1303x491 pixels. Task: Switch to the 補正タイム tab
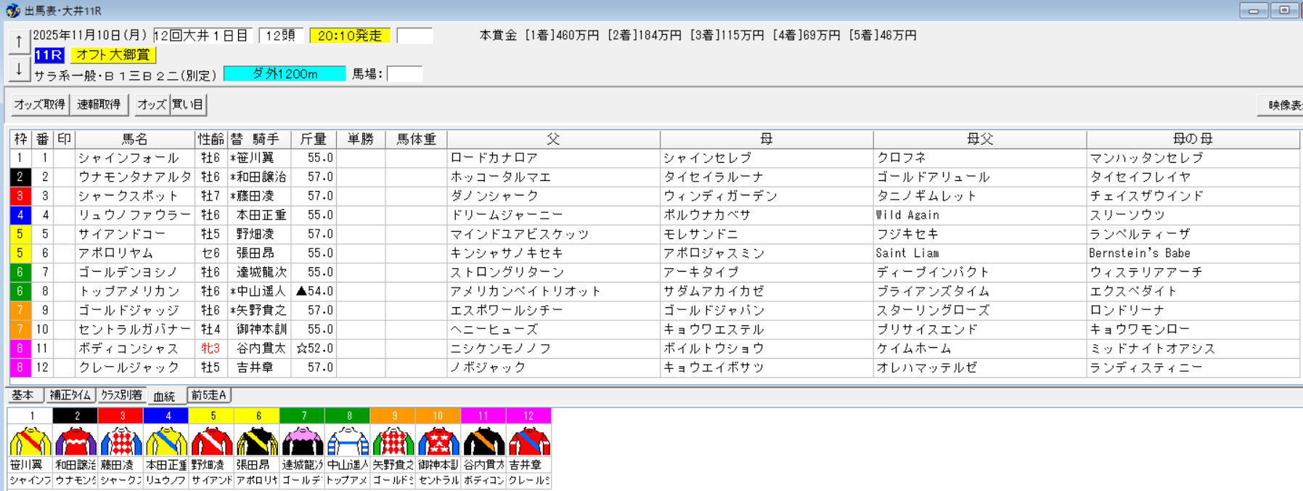click(x=70, y=395)
